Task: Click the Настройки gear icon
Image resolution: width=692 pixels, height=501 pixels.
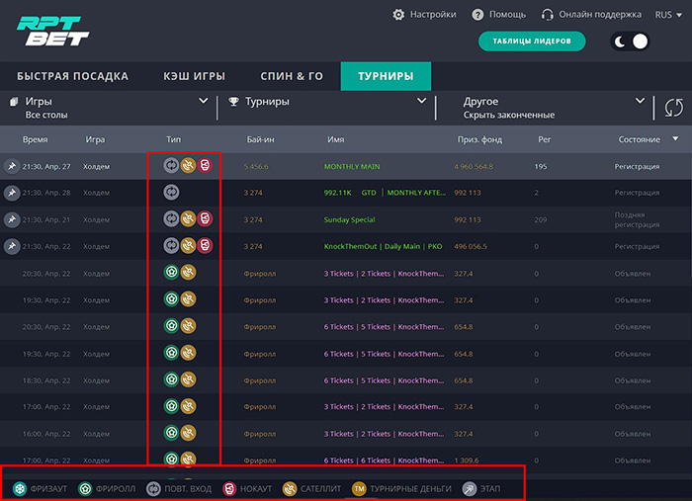Action: [399, 15]
